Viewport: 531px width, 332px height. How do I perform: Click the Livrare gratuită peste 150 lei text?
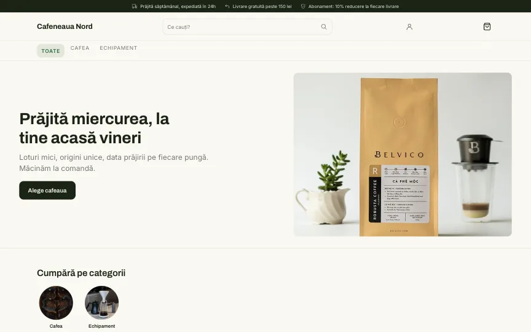pyautogui.click(x=262, y=6)
